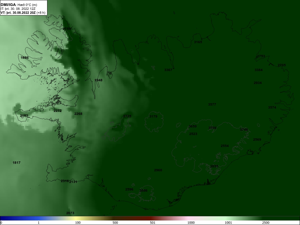Select the 2753 value on the east coast
Screen dimensions: 300x225
[x=261, y=56]
